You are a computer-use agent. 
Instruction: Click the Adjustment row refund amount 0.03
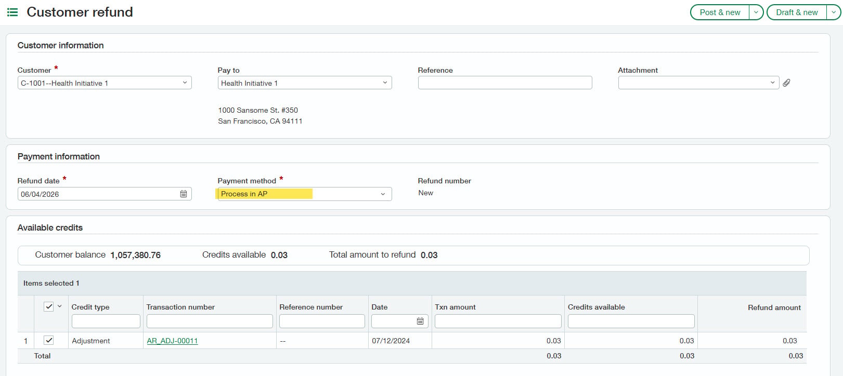click(789, 341)
